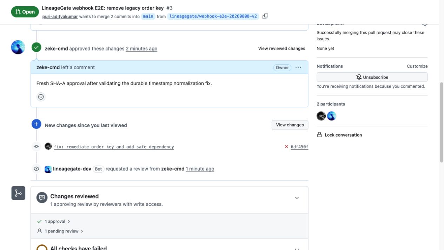The image size is (444, 250).
Task: Click the main base branch label
Action: point(148,16)
